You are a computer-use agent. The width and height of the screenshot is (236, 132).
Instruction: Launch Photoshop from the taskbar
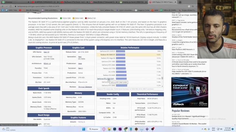pyautogui.click(x=115, y=129)
